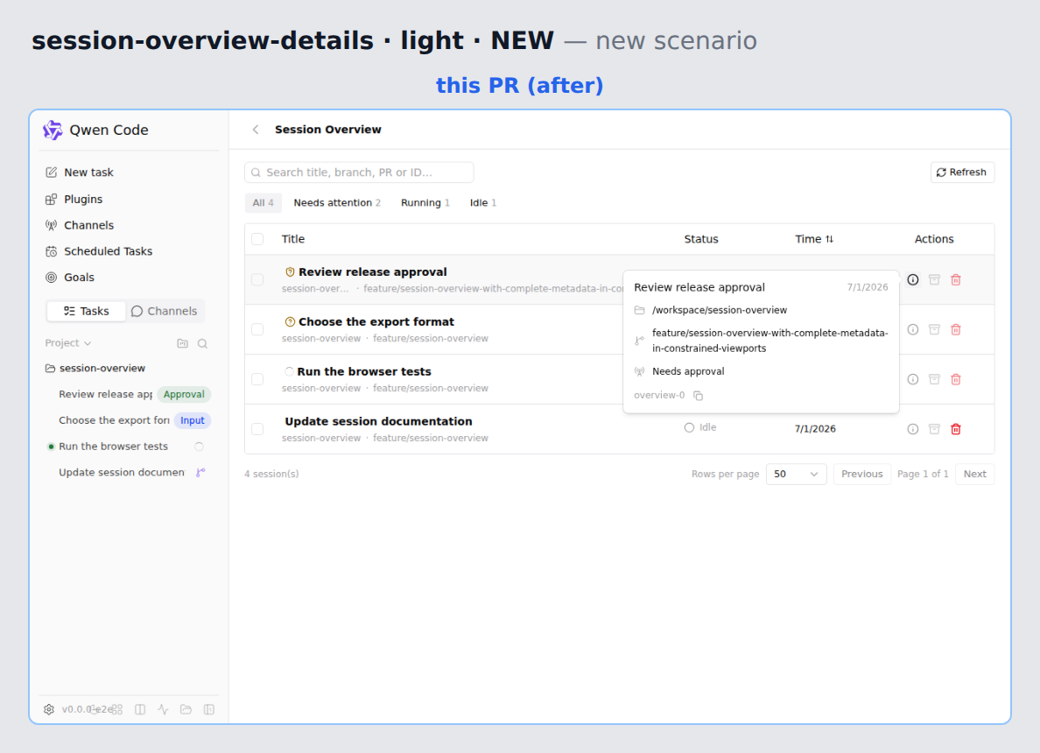The image size is (1040, 753).
Task: Click the sidebar search icon beside Project
Action: point(202,343)
